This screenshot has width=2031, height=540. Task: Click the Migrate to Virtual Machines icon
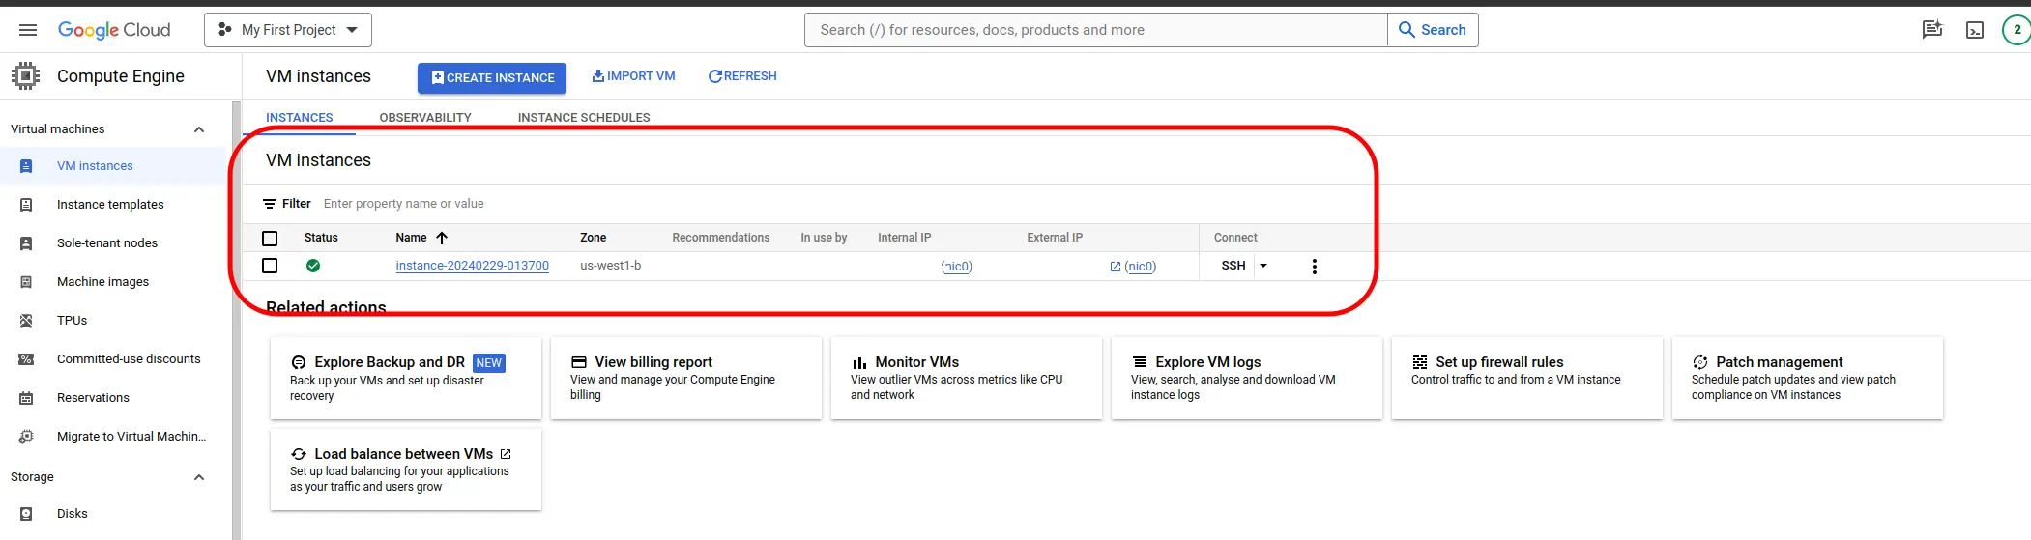pyautogui.click(x=26, y=437)
